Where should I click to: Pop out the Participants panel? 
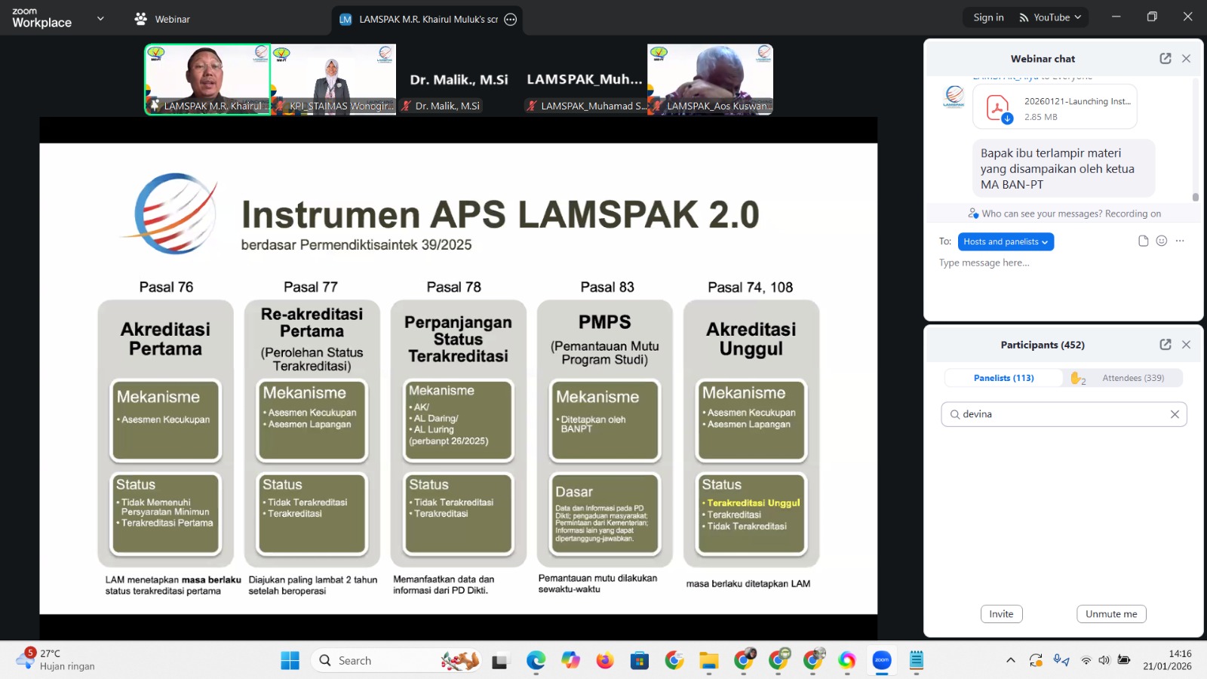click(1166, 344)
